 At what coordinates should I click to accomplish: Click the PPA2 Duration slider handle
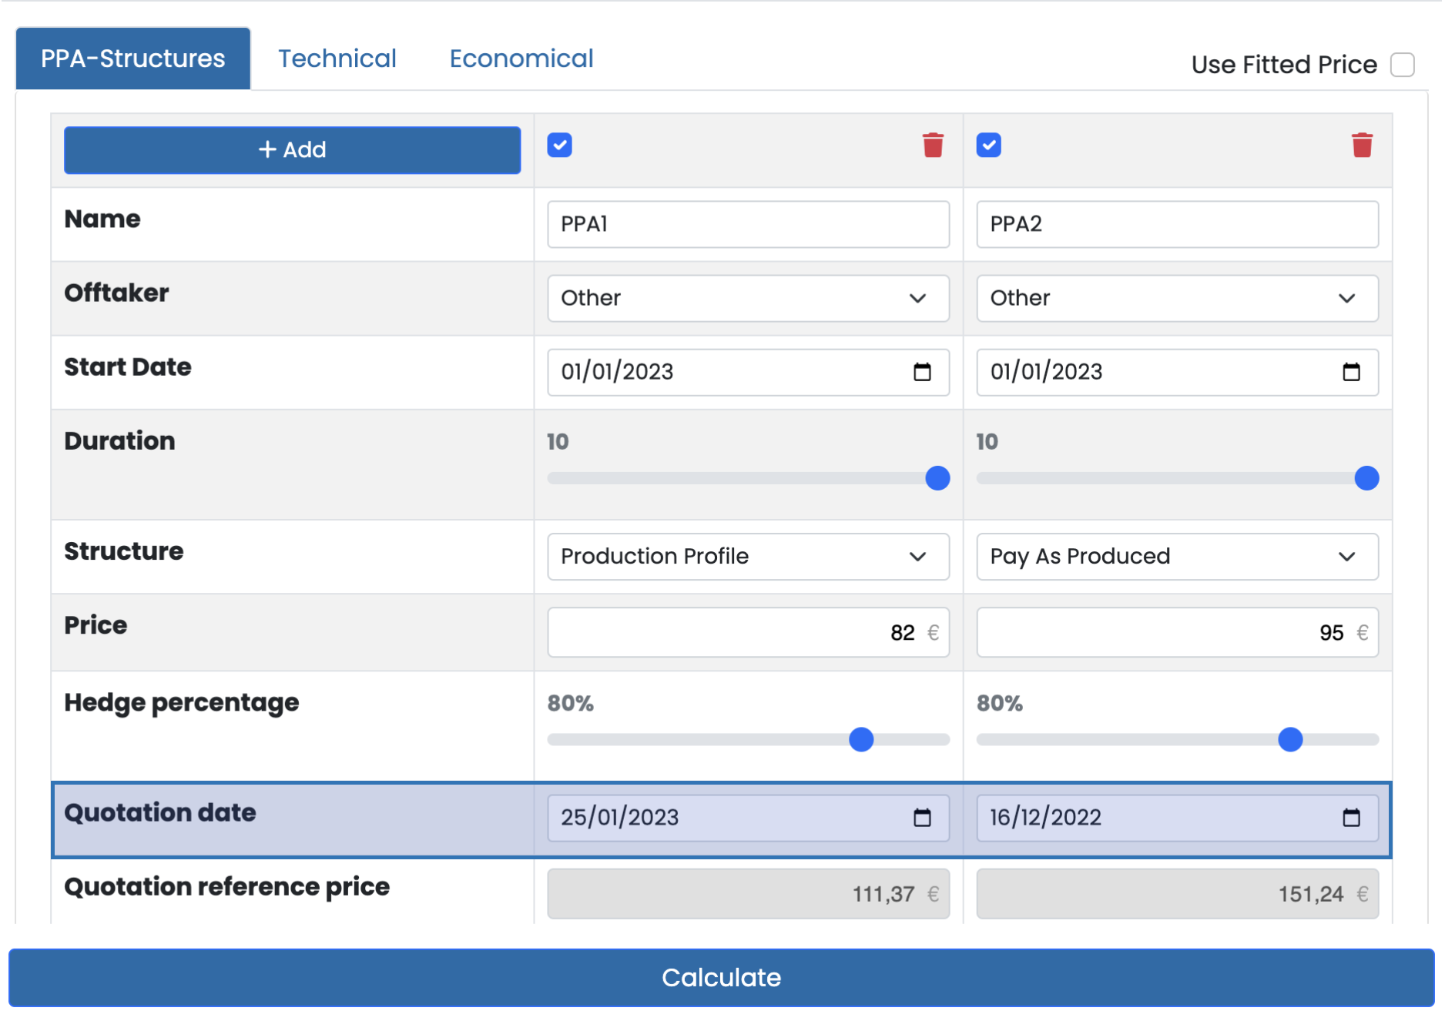coord(1366,478)
